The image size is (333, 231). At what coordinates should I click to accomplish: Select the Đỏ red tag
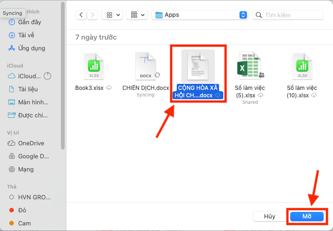[22, 211]
